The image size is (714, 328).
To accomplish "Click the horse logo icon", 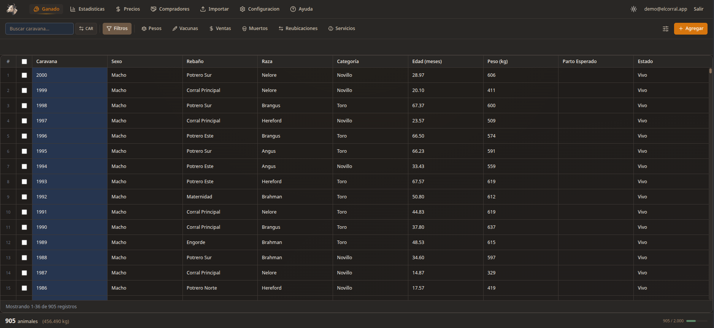I will tap(12, 9).
